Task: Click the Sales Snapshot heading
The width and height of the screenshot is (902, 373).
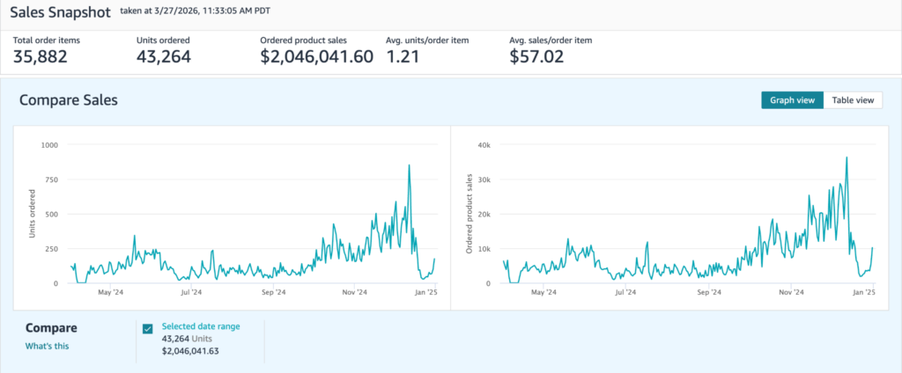Action: 60,15
